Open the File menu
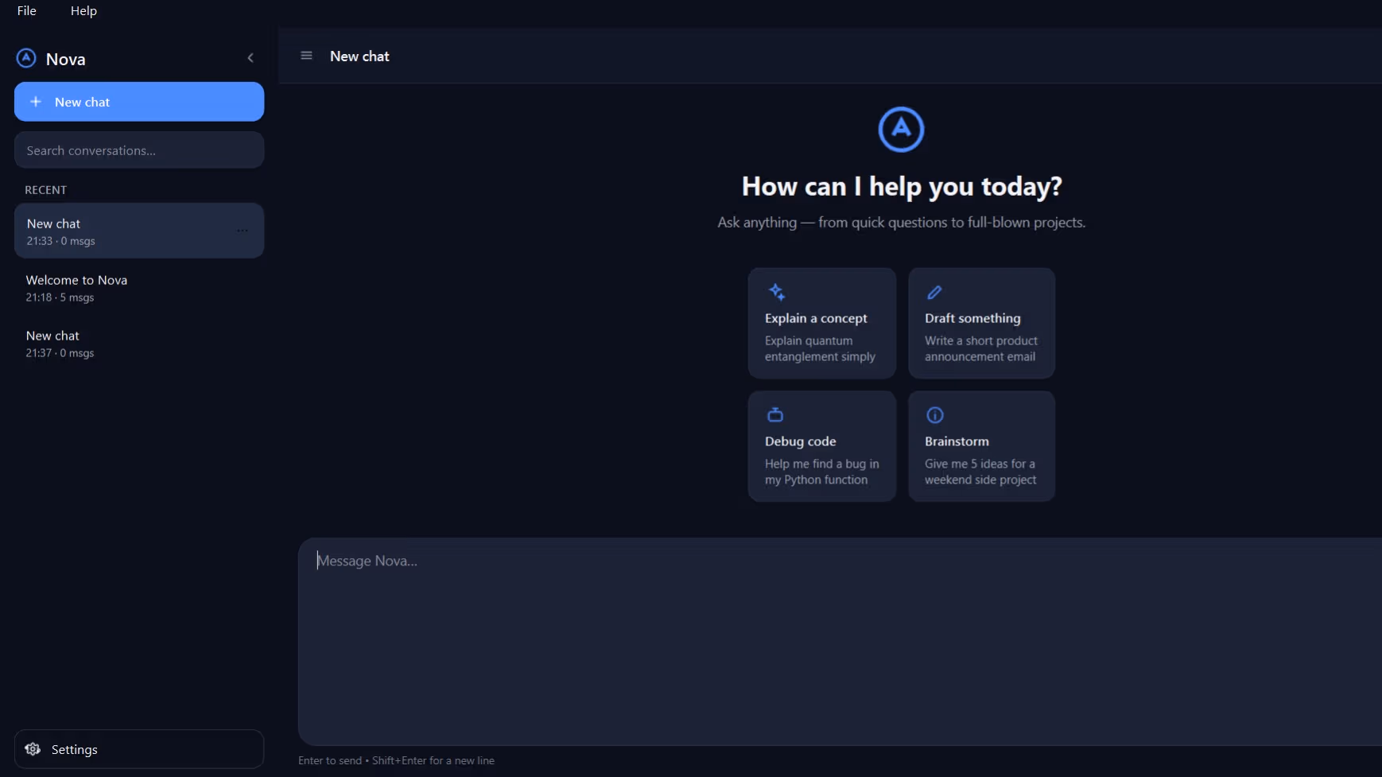The height and width of the screenshot is (777, 1382). (27, 10)
